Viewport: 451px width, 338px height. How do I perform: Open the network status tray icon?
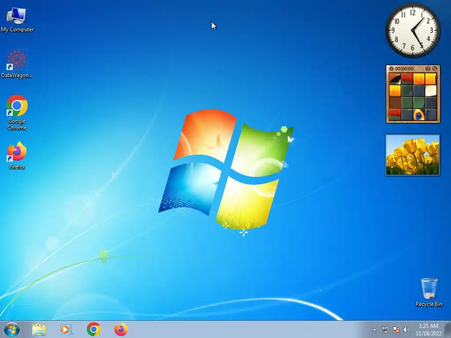[x=385, y=330]
